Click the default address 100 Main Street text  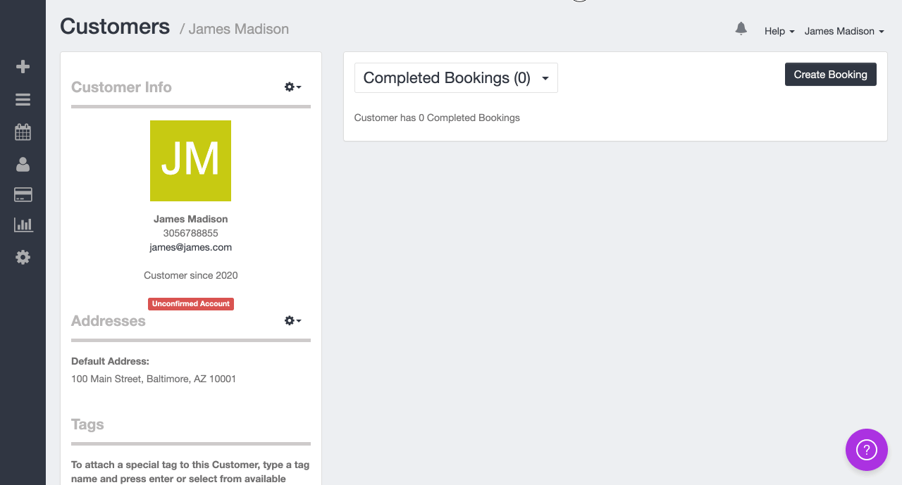[154, 379]
